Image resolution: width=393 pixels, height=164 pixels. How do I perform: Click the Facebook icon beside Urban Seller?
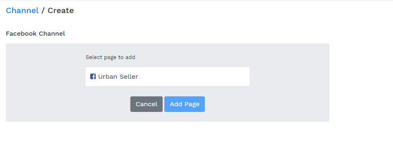[x=93, y=77]
